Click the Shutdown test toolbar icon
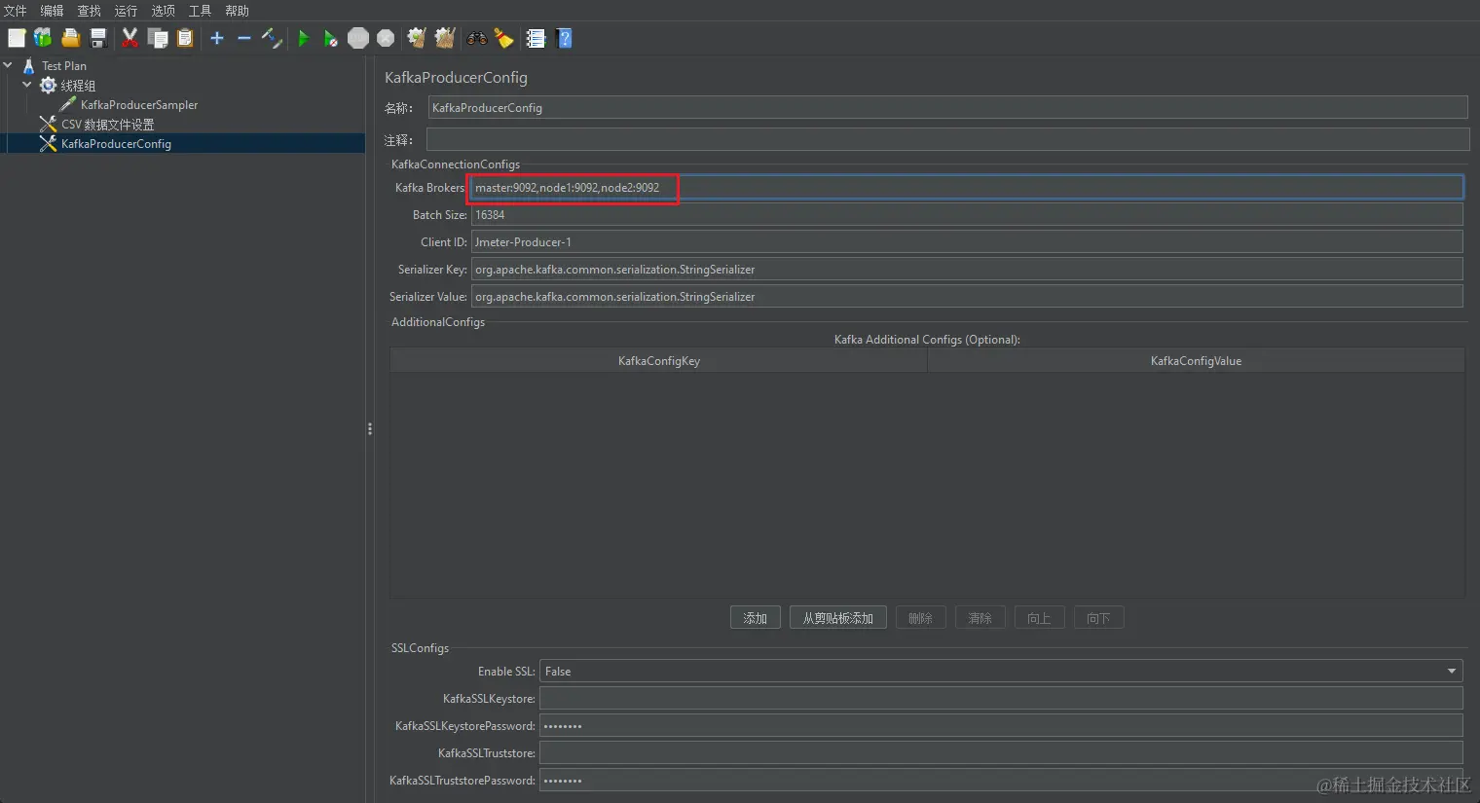Image resolution: width=1480 pixels, height=803 pixels. 386,38
